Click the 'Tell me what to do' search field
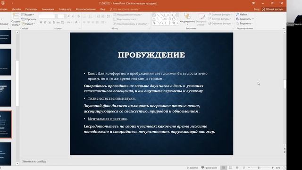302x170 pixels. pos(125,9)
